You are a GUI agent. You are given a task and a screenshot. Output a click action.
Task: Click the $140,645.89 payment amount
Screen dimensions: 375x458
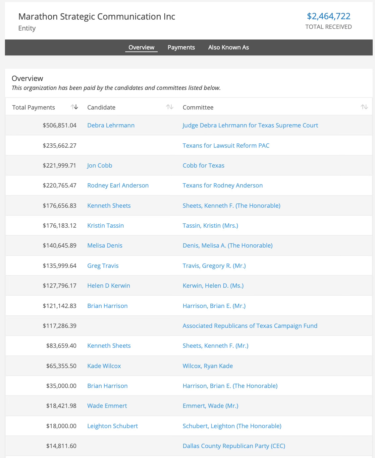click(x=60, y=245)
